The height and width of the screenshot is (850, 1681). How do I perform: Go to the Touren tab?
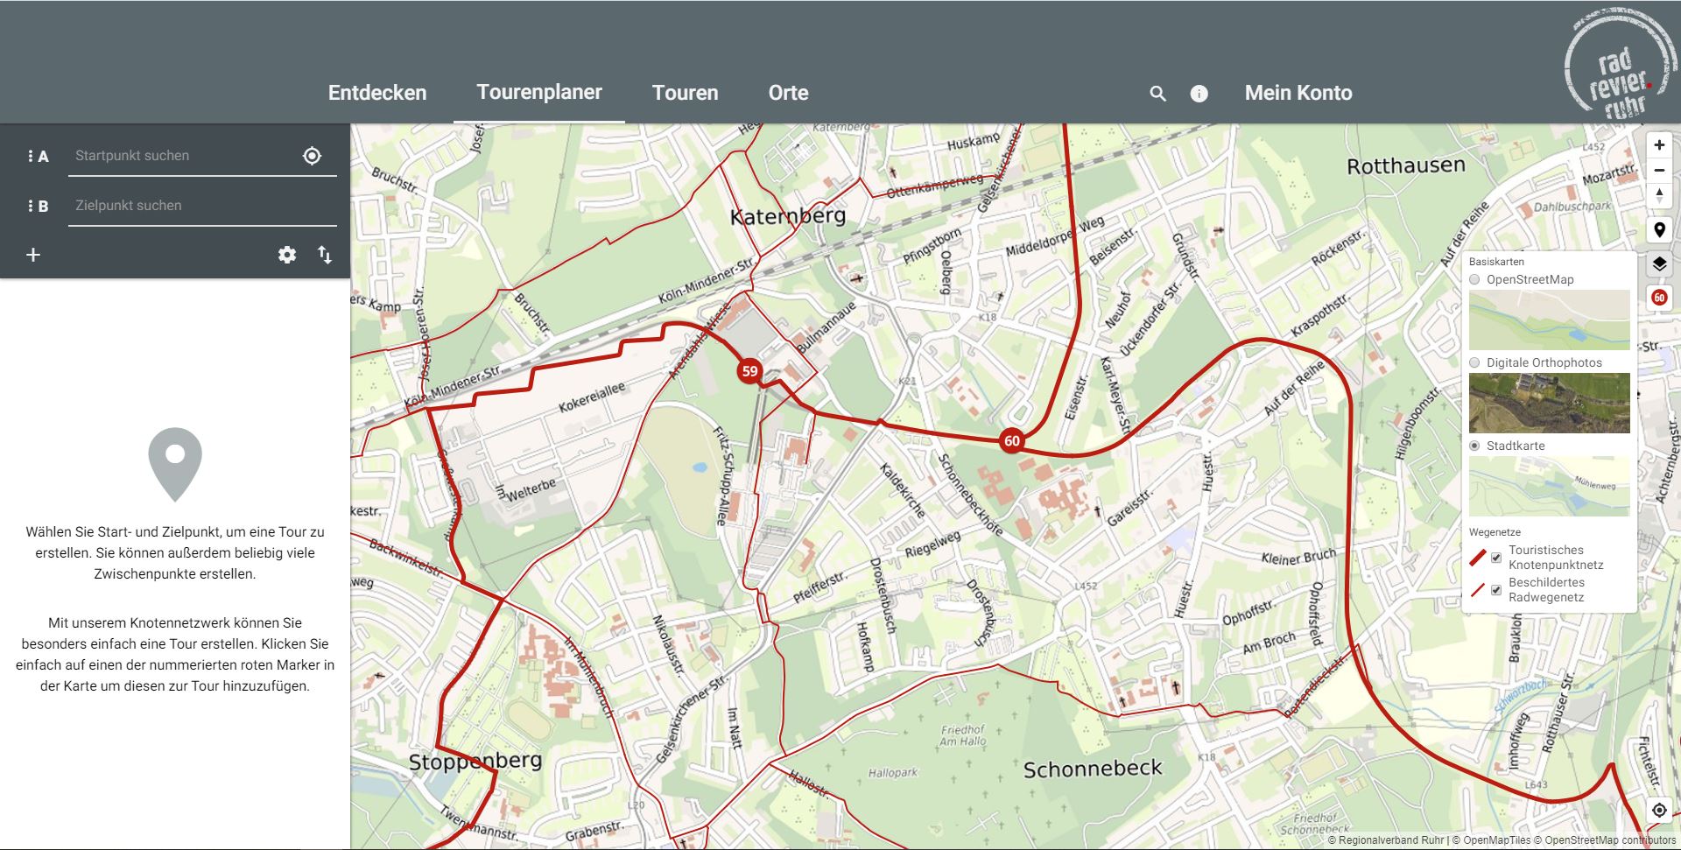[685, 93]
